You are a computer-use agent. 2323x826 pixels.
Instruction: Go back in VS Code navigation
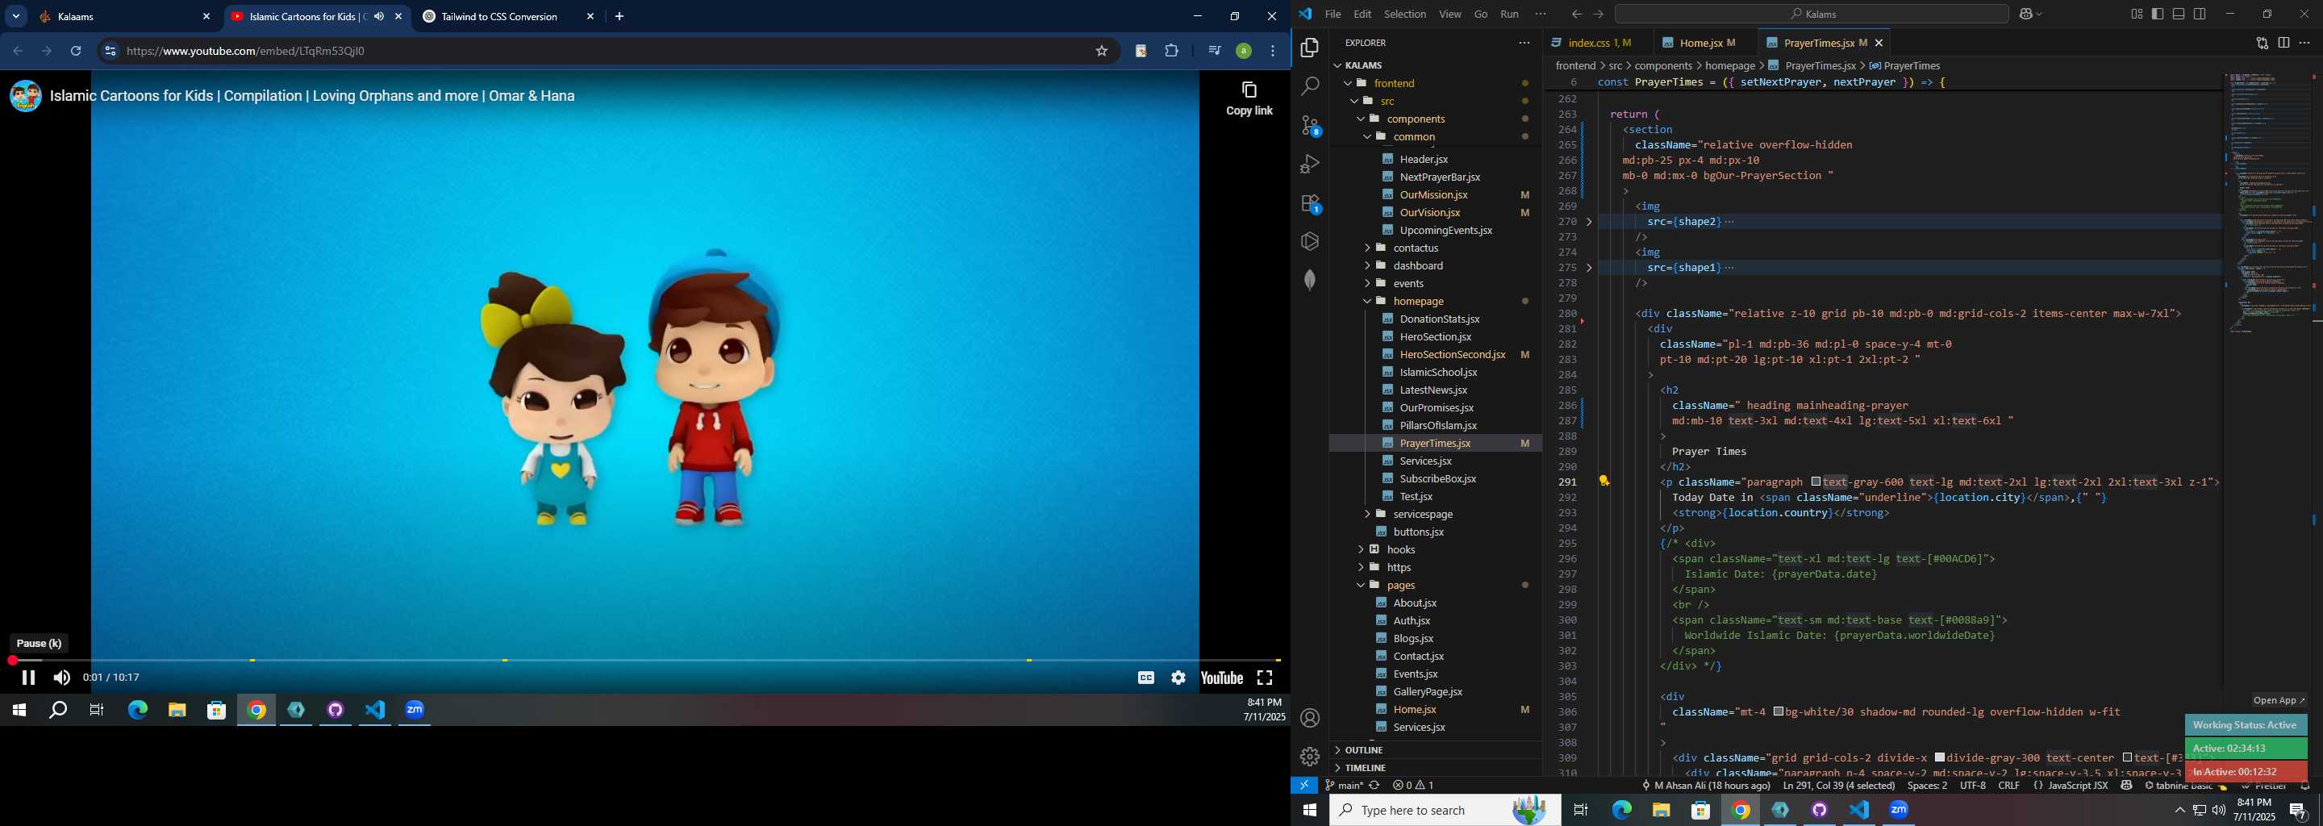coord(1576,15)
